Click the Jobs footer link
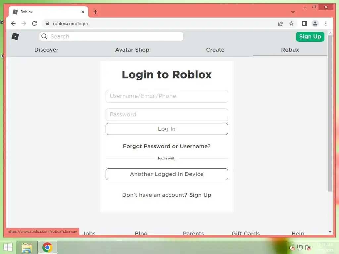 [89, 233]
